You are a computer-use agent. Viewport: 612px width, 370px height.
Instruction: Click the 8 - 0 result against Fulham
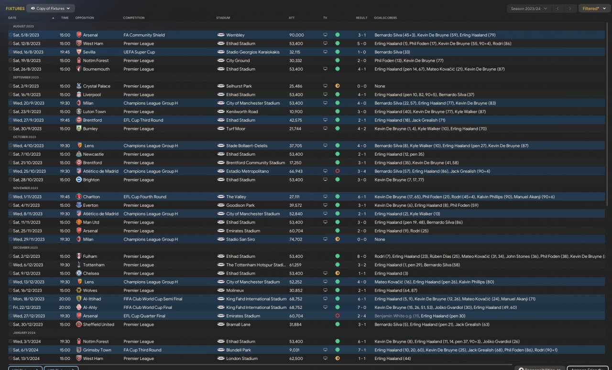point(362,256)
